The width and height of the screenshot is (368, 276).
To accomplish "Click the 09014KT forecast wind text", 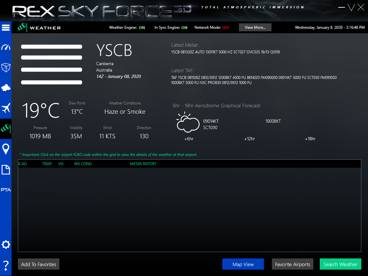I will pyautogui.click(x=211, y=121).
